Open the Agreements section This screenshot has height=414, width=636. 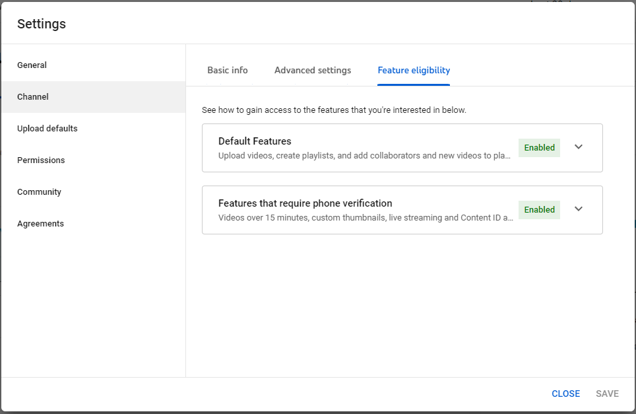40,224
